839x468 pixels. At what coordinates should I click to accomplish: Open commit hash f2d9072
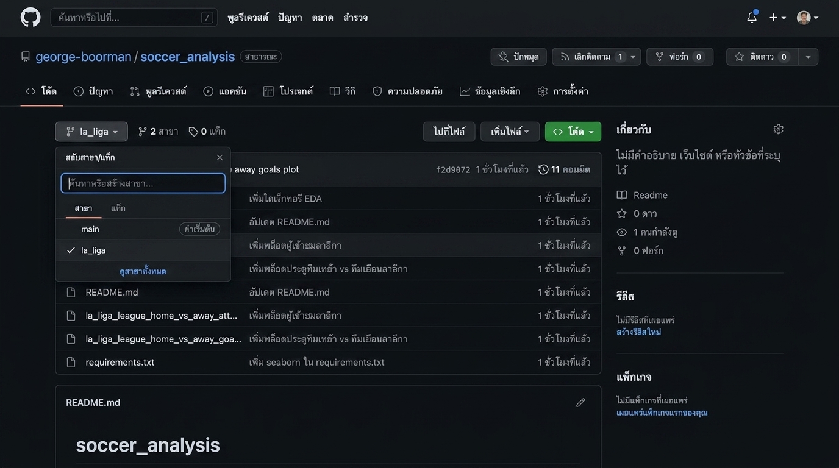point(453,169)
